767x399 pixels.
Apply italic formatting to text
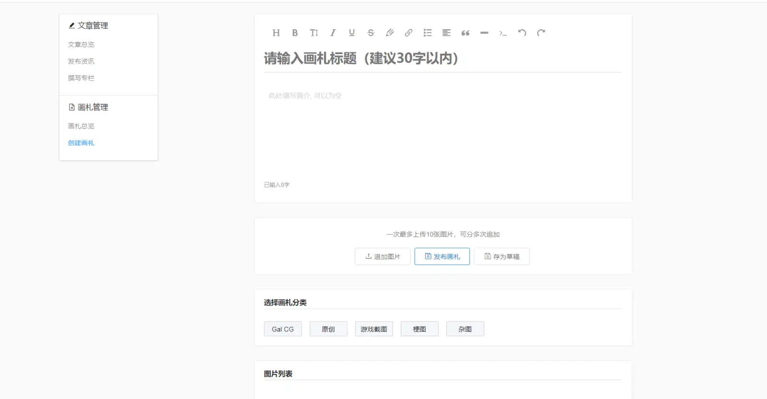[x=333, y=33]
